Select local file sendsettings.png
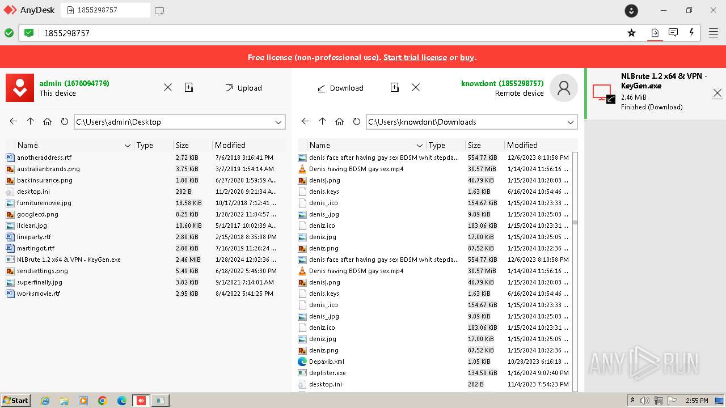 coord(43,271)
